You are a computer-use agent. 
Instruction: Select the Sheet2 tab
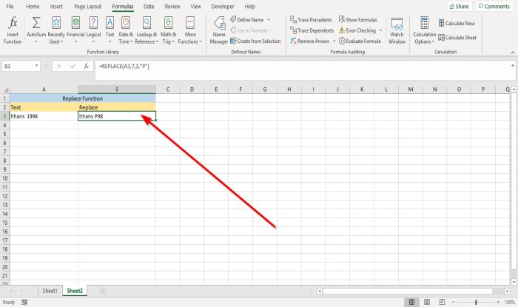tap(75, 291)
